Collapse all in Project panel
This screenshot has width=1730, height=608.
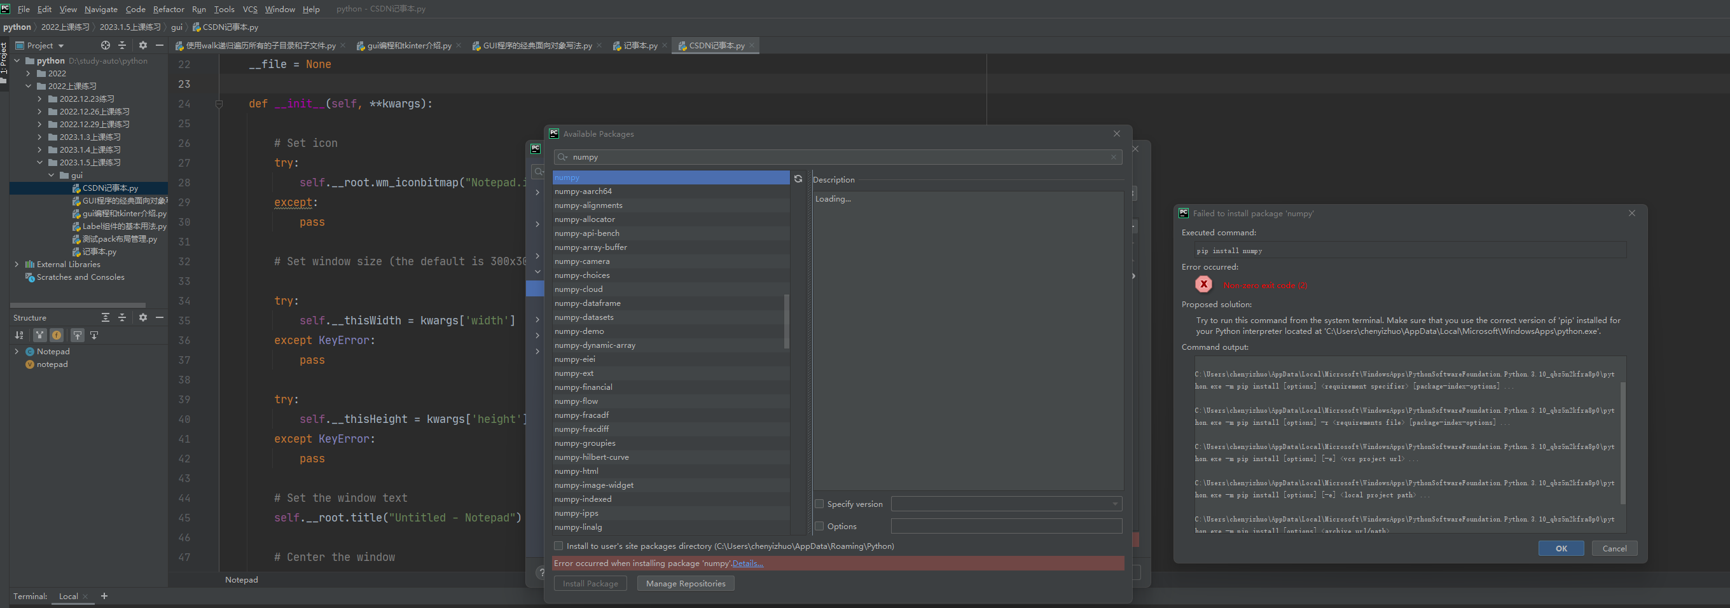click(122, 45)
